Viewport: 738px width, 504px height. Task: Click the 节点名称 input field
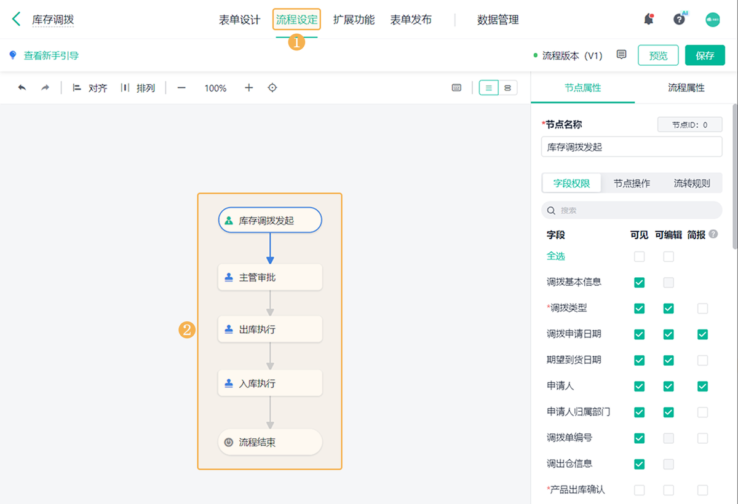pos(632,147)
